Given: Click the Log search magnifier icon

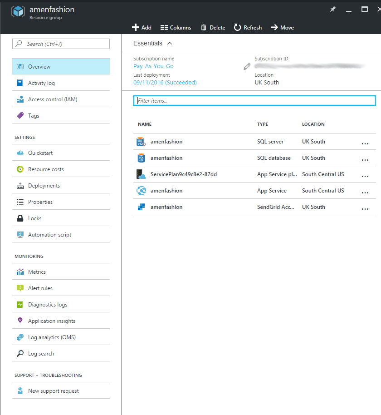Looking at the screenshot, I should click(20, 353).
